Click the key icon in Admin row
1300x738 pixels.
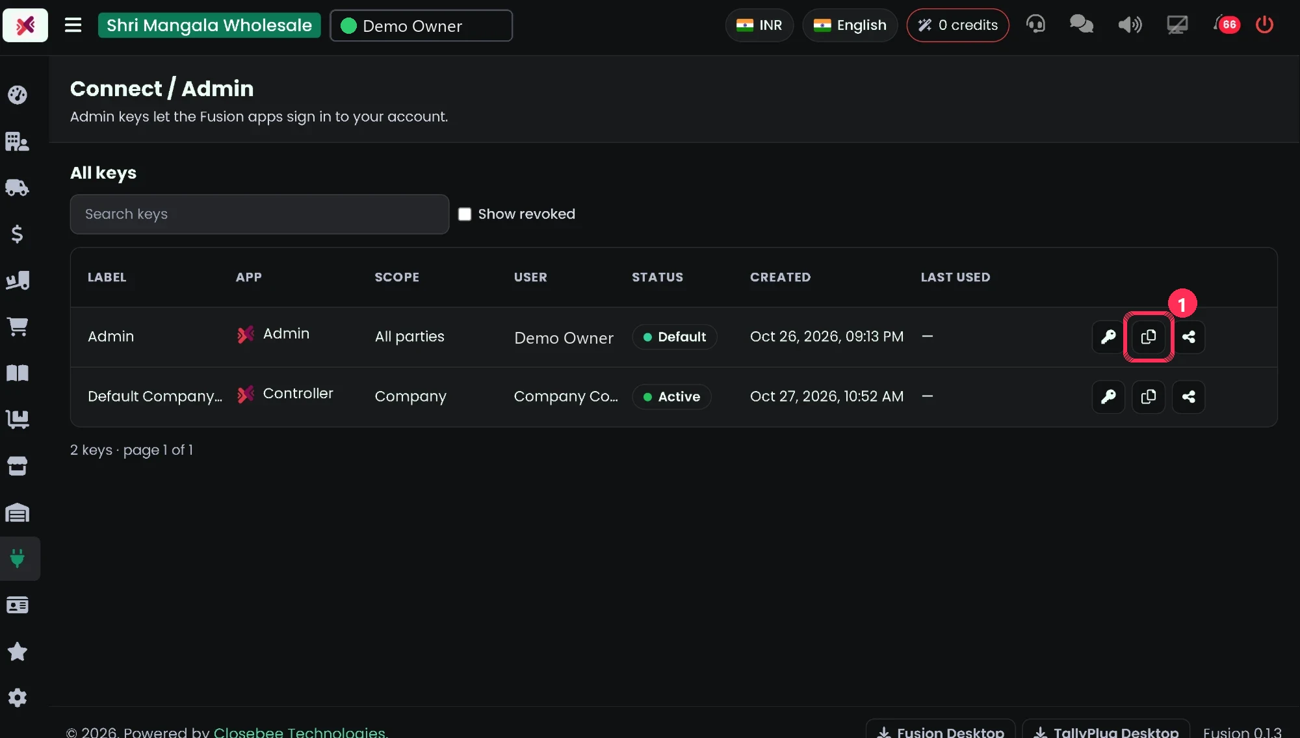click(1108, 337)
